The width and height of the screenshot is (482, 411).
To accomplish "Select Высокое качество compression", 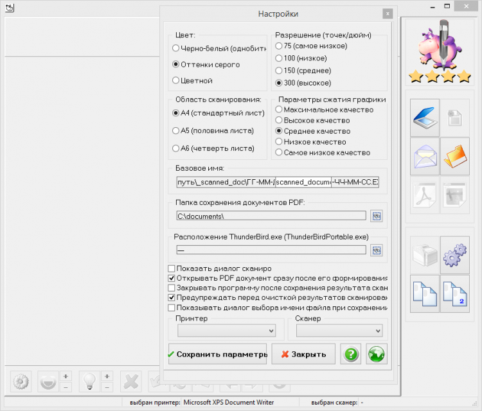I will click(x=312, y=120).
